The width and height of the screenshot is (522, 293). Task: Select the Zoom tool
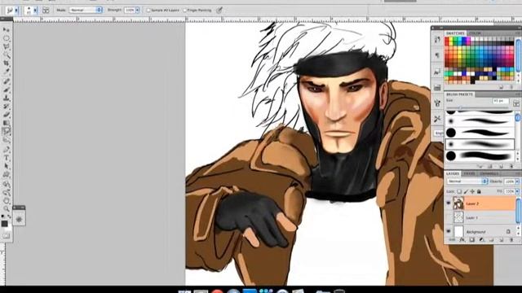(7, 208)
